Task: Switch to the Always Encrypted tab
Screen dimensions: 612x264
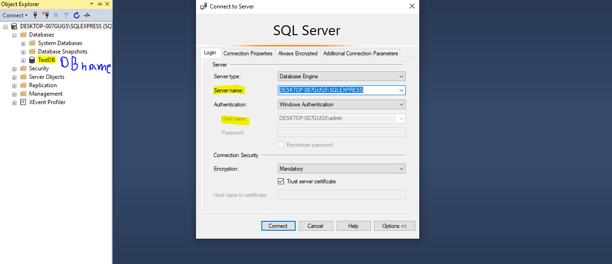Action: point(298,53)
